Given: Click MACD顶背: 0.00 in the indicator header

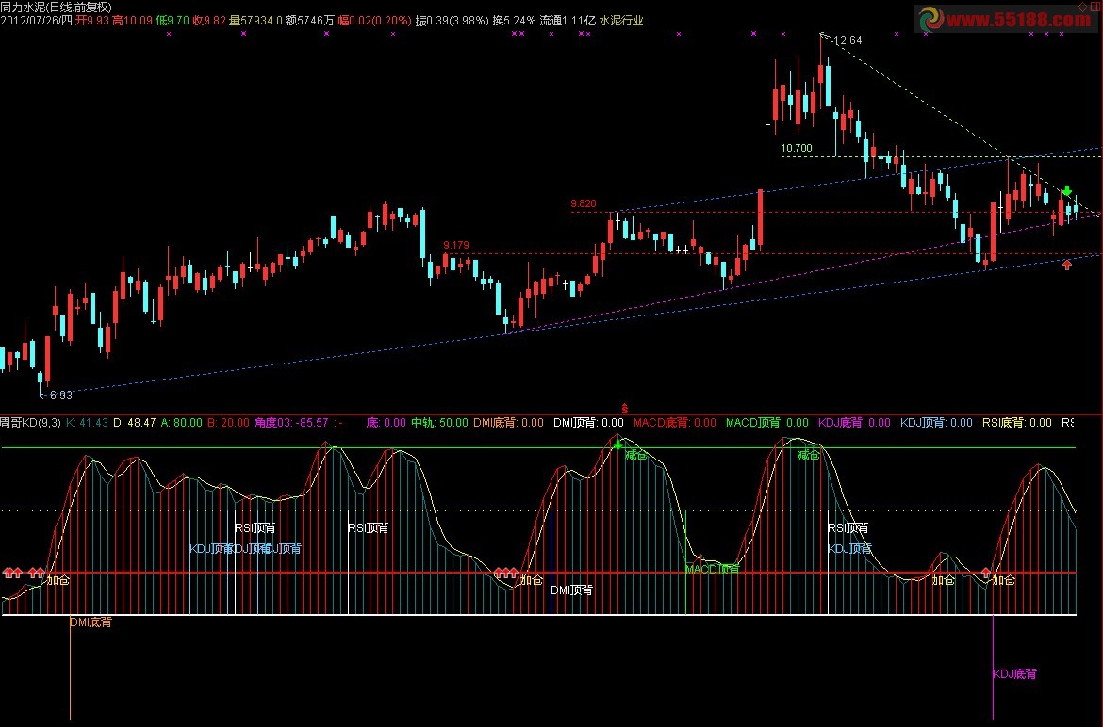Looking at the screenshot, I should tap(767, 423).
